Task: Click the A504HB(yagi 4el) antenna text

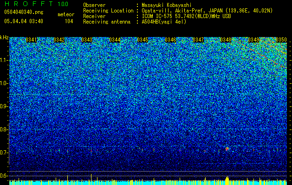Action: pos(164,22)
